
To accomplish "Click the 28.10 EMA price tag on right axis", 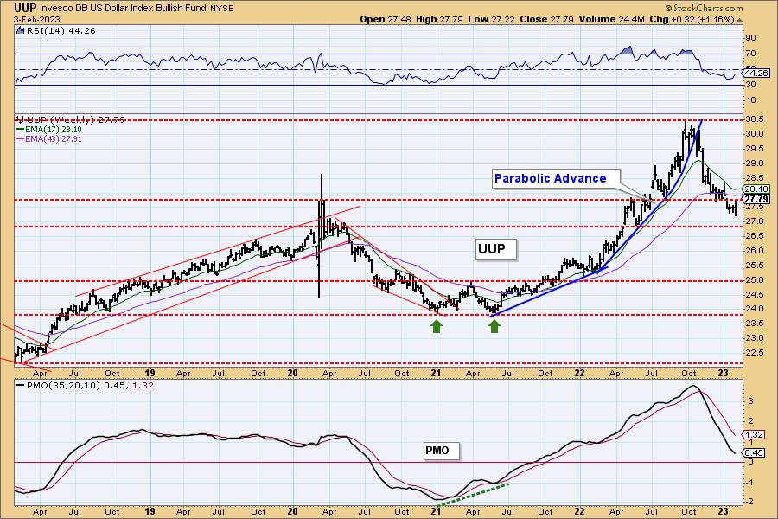I will point(756,189).
